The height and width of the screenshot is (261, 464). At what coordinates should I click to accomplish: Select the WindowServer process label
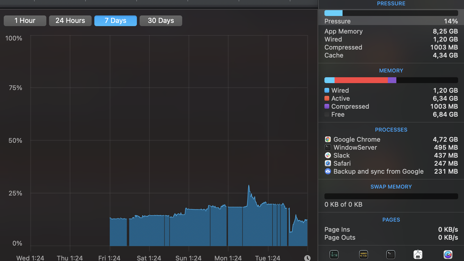point(355,147)
